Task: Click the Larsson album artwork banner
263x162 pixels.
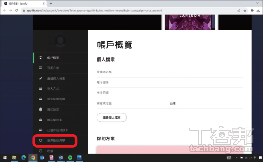Action: [x=190, y=22]
